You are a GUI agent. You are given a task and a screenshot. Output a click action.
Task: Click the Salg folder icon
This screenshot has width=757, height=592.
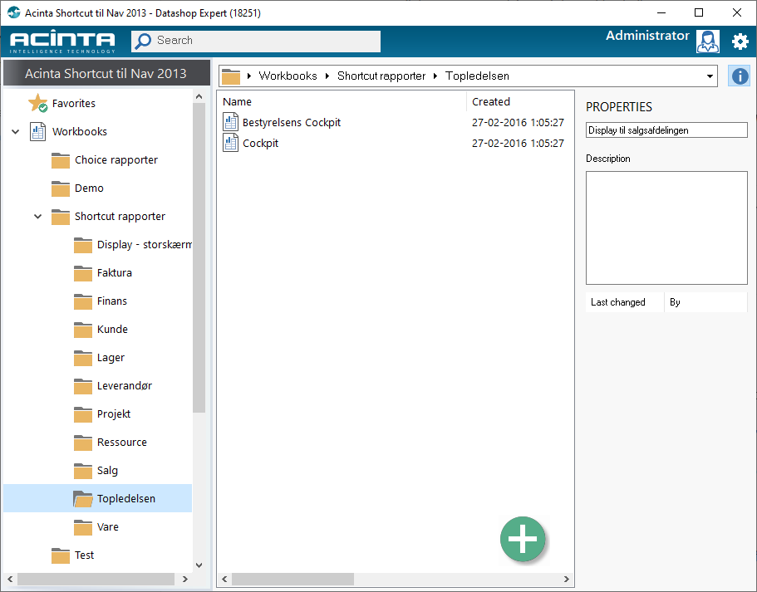click(83, 471)
